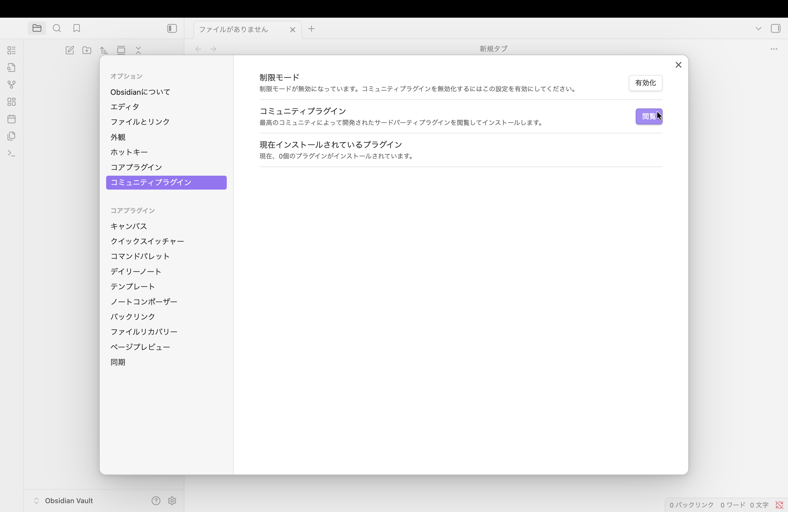This screenshot has width=788, height=512.
Task: Open the tab list dropdown chevron
Action: click(758, 28)
